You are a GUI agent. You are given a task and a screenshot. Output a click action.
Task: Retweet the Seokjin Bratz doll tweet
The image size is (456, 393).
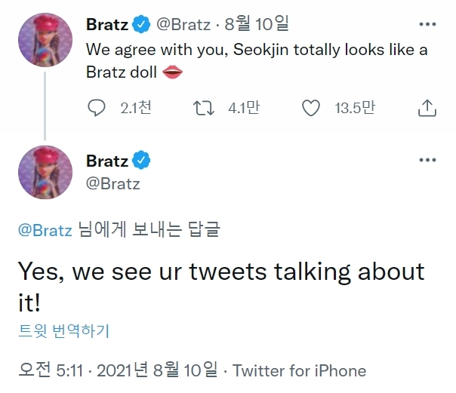pyautogui.click(x=205, y=109)
